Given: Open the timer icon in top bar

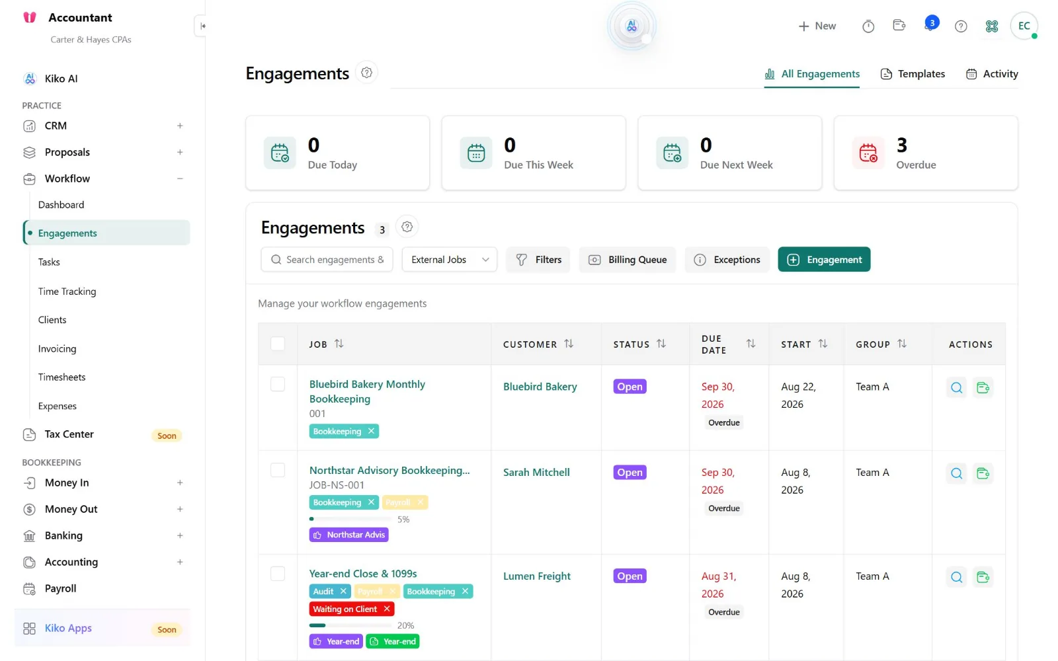Looking at the screenshot, I should click(868, 26).
